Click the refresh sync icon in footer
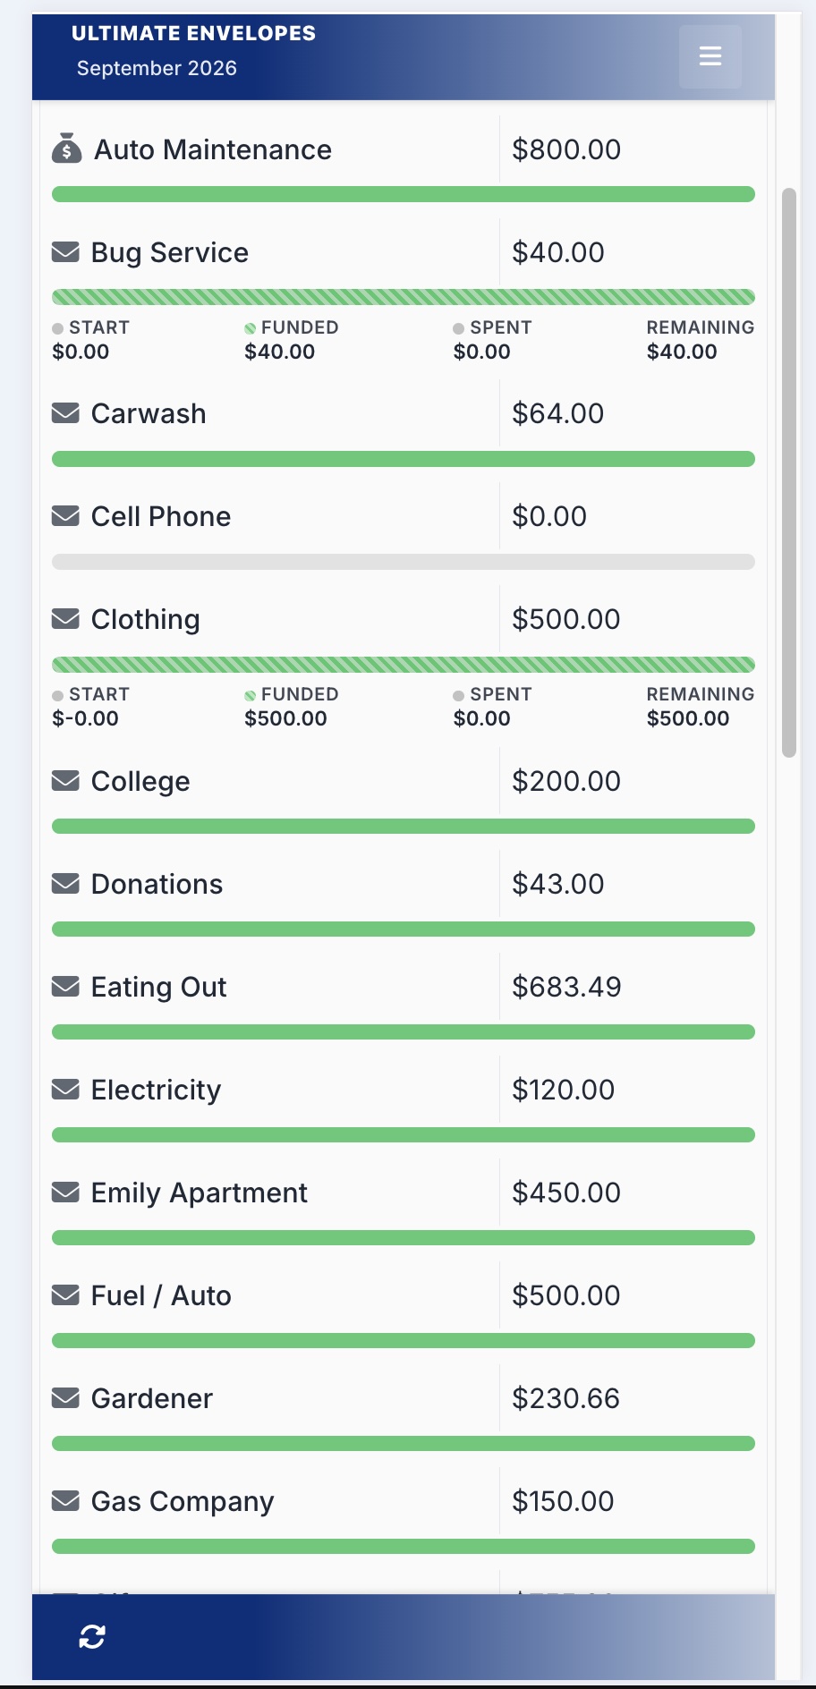Screen dimensions: 816x1689 point(92,1636)
